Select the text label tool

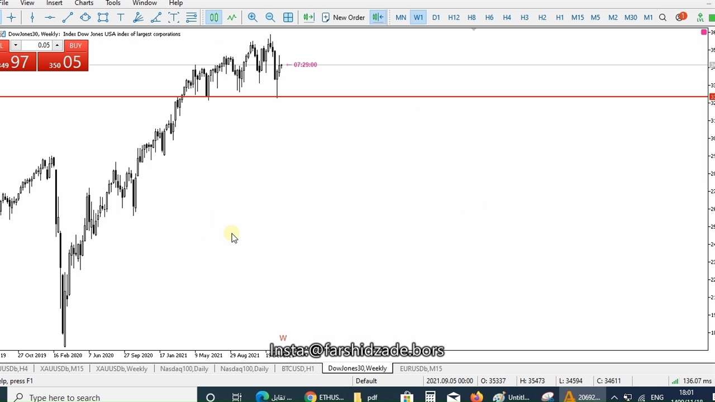click(x=121, y=17)
